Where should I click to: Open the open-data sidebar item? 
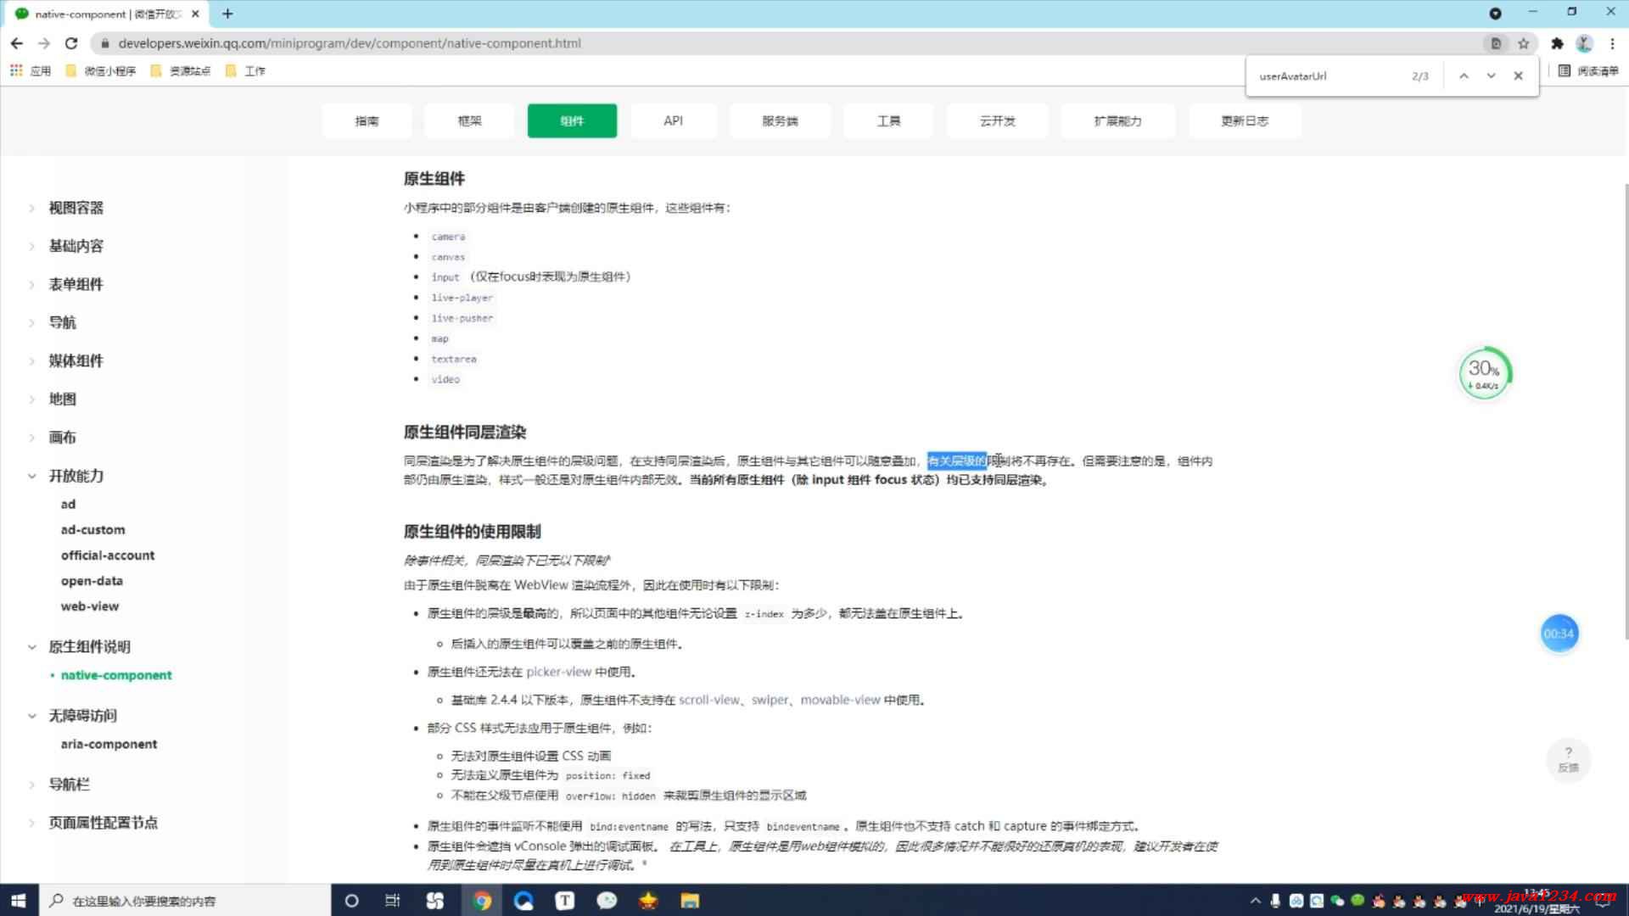(x=92, y=581)
